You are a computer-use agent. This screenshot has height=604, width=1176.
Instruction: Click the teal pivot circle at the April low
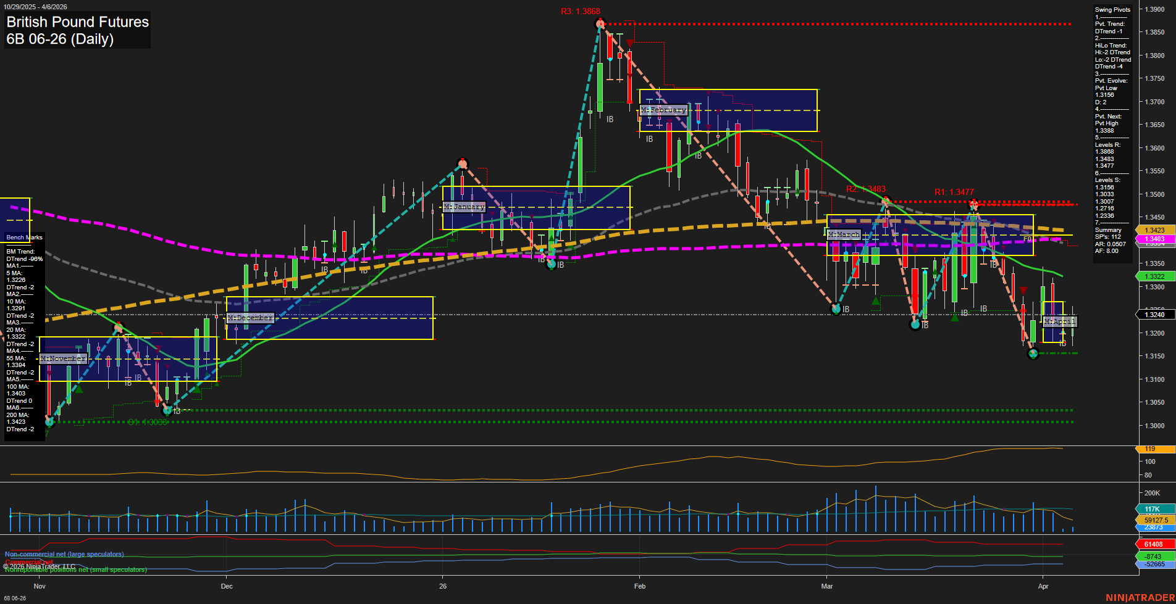pyautogui.click(x=1033, y=354)
